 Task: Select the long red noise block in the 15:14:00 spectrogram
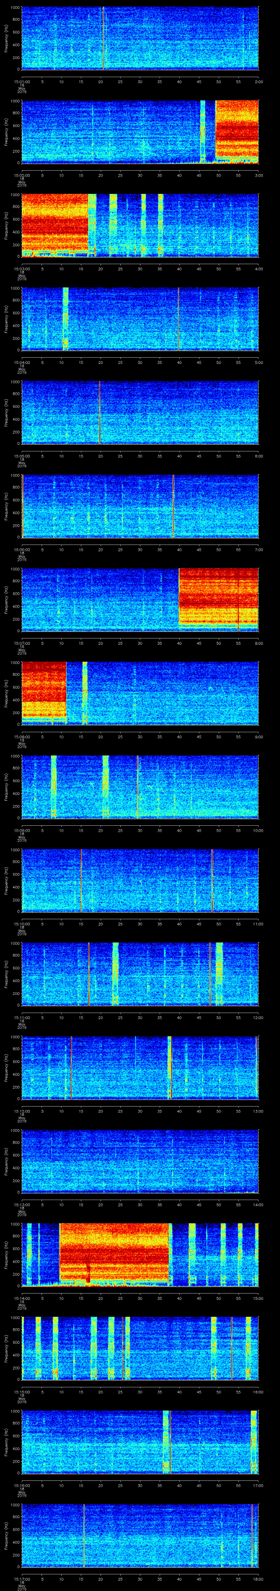tap(114, 1253)
